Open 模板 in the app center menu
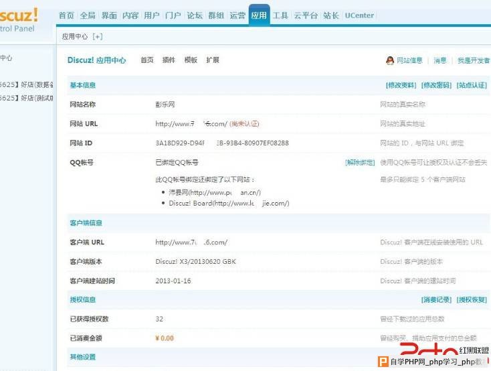 (x=191, y=60)
